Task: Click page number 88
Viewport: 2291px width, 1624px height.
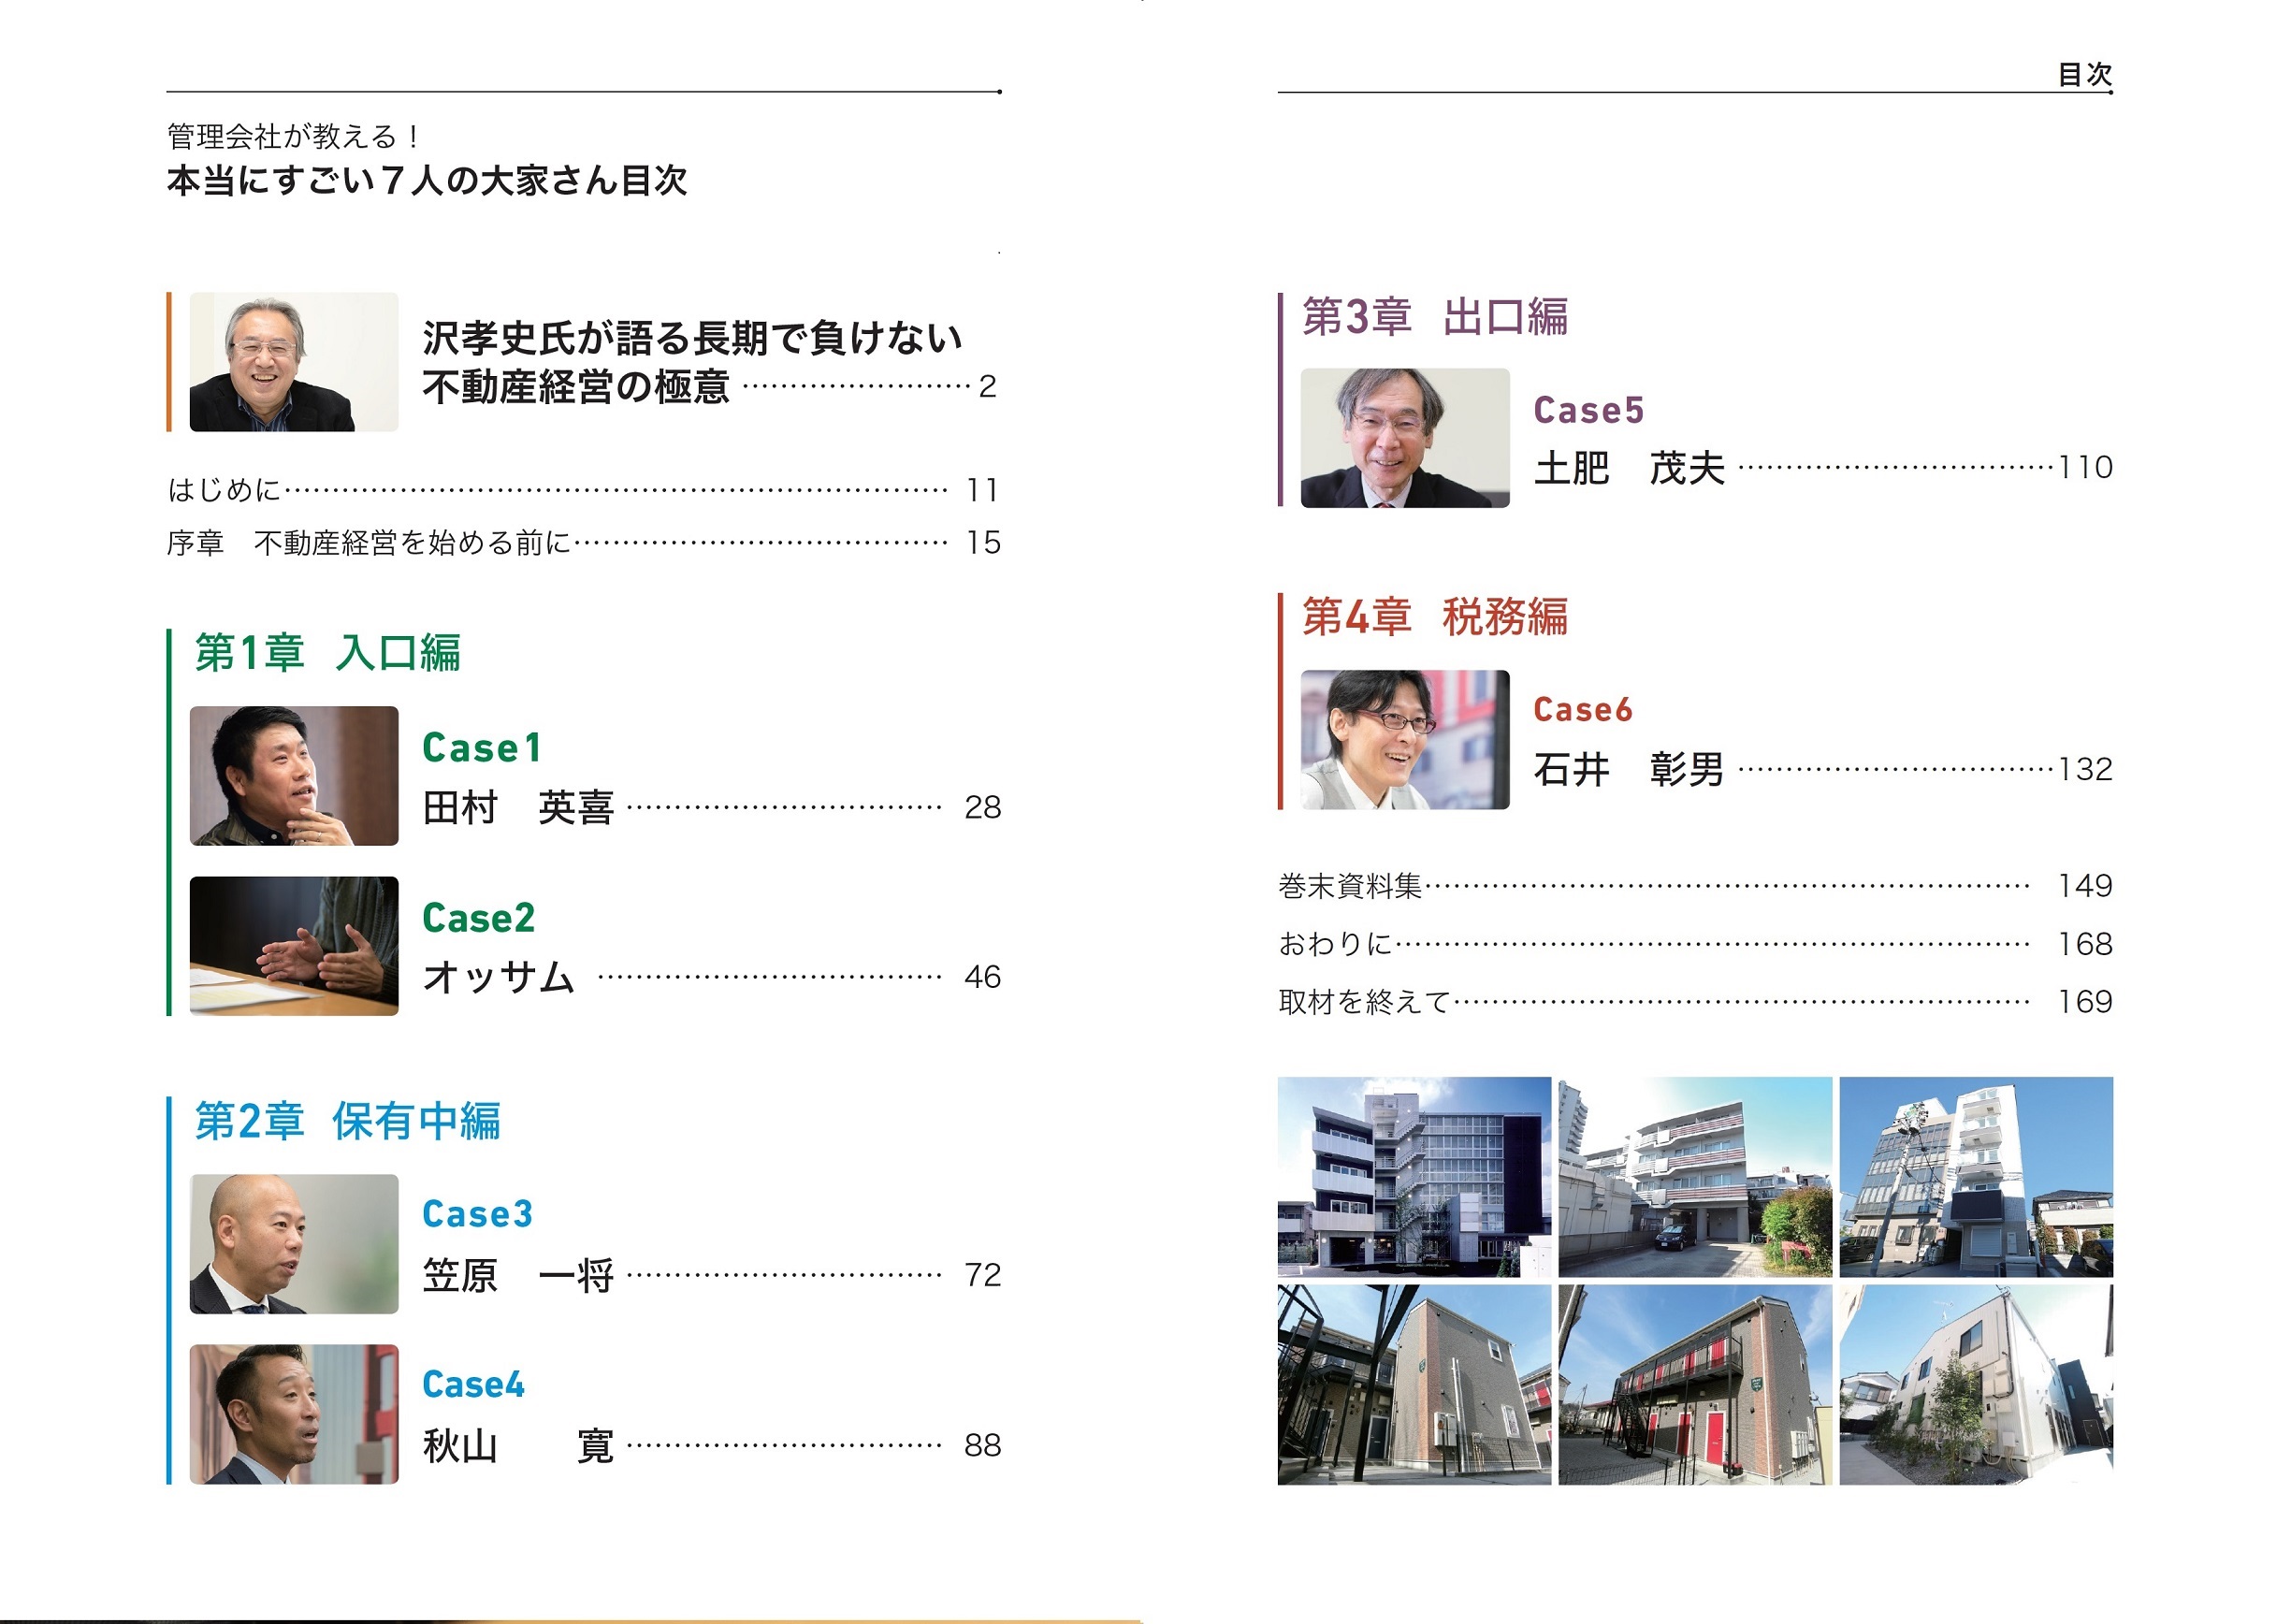Action: click(983, 1445)
